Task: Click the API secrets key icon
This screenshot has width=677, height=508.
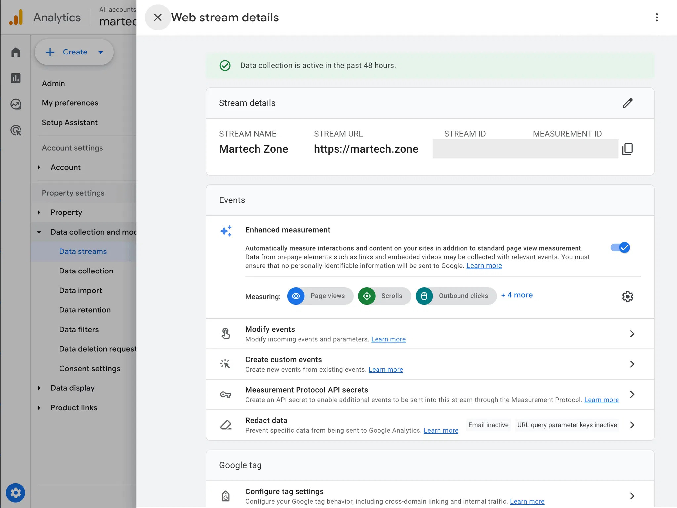Action: coord(226,395)
